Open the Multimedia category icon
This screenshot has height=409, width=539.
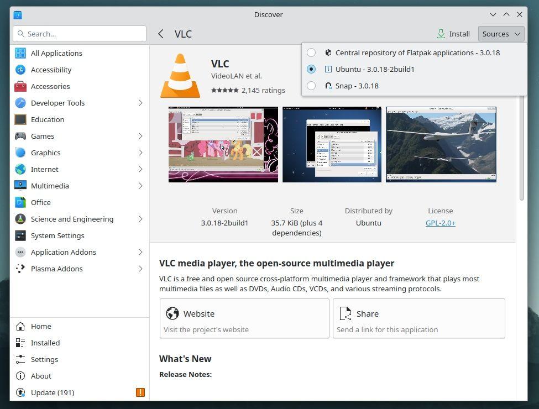(20, 186)
